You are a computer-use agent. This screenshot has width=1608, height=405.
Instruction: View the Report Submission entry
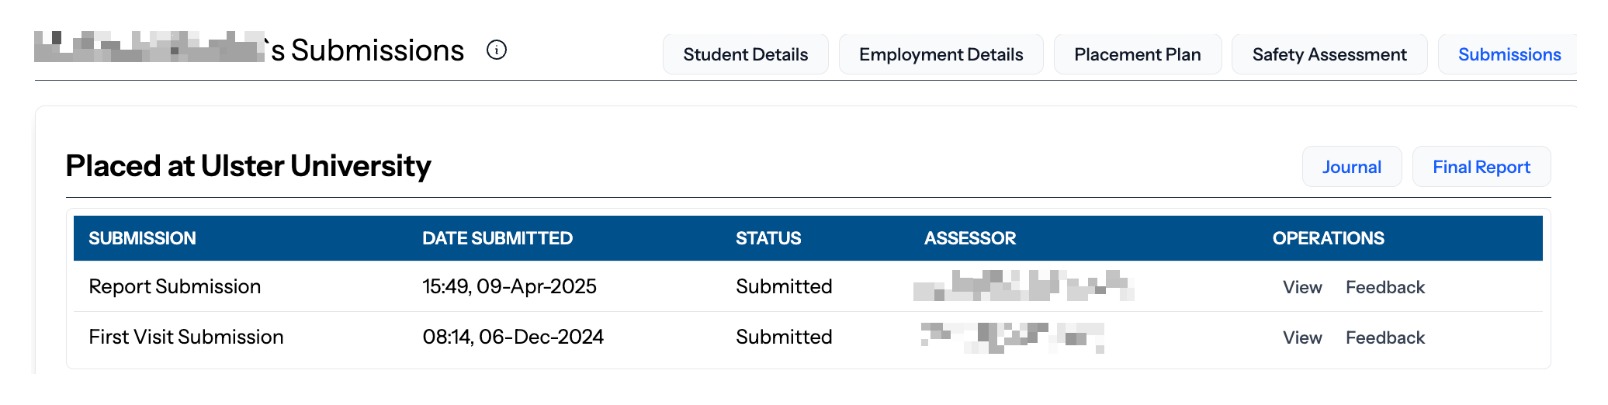point(1302,287)
